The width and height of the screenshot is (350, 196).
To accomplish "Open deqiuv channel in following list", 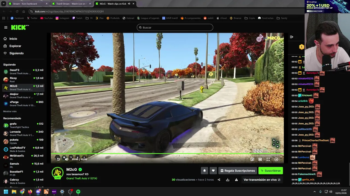I will click(23, 96).
